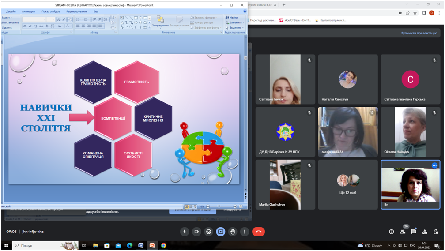
Task: Open new Chrome tab with plus
Action: 284,4
